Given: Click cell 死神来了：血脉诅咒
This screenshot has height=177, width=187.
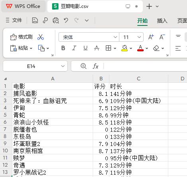Looking at the screenshot, I should [53, 101].
